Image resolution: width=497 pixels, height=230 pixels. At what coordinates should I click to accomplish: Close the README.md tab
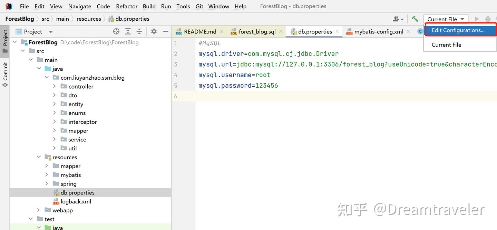pos(222,31)
